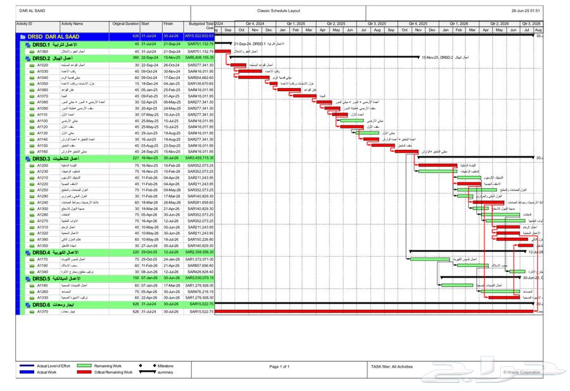The height and width of the screenshot is (391, 570).
Task: Select the WBS icon beside DRSD.2
Action: click(x=27, y=58)
